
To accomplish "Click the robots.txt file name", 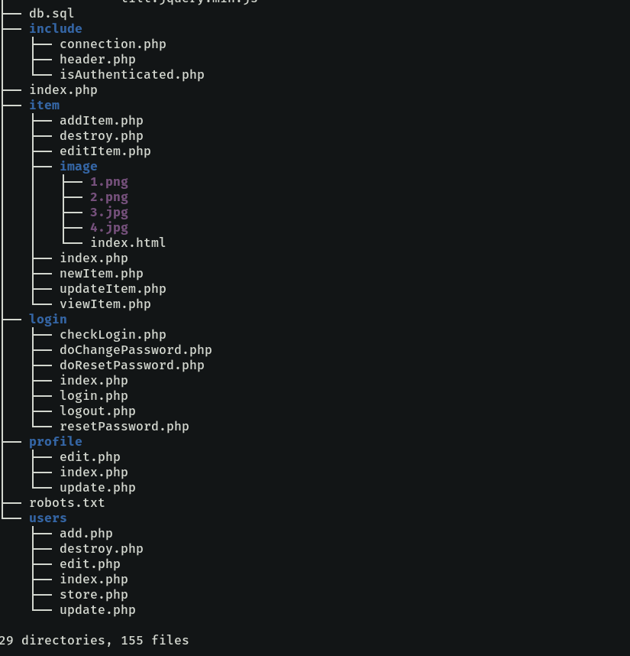I will pyautogui.click(x=67, y=503).
